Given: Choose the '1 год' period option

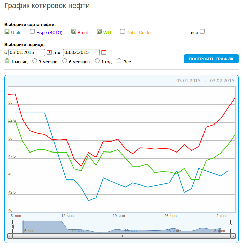Looking at the screenshot, I should (97, 61).
